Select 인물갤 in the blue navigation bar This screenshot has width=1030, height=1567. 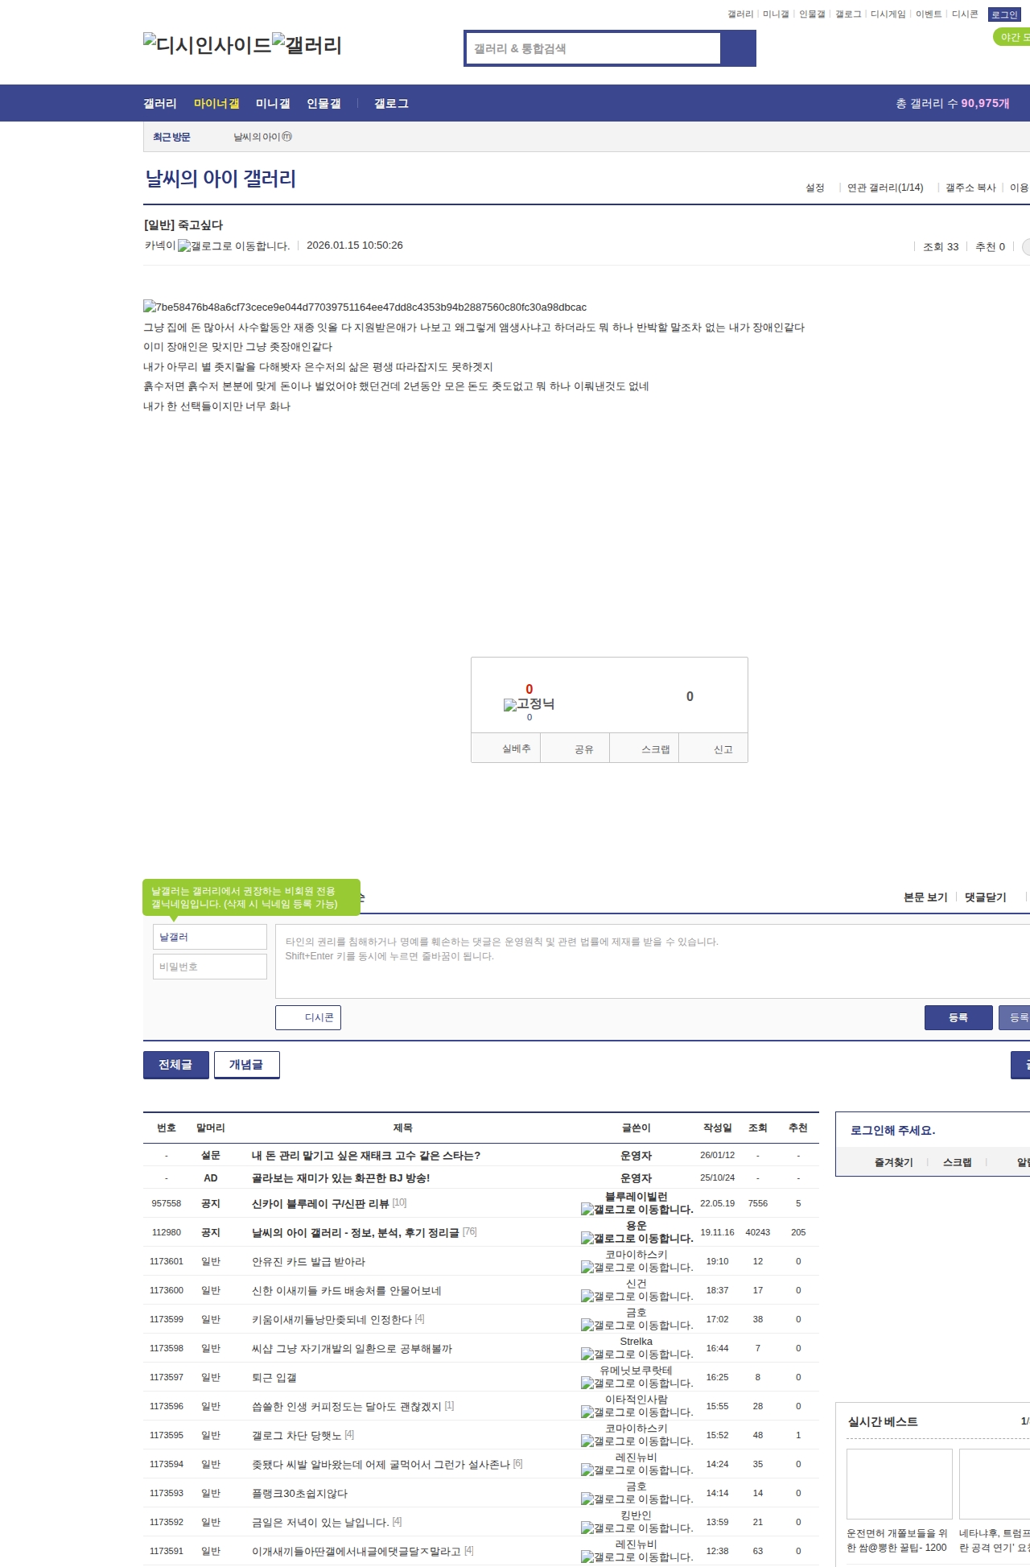point(323,104)
